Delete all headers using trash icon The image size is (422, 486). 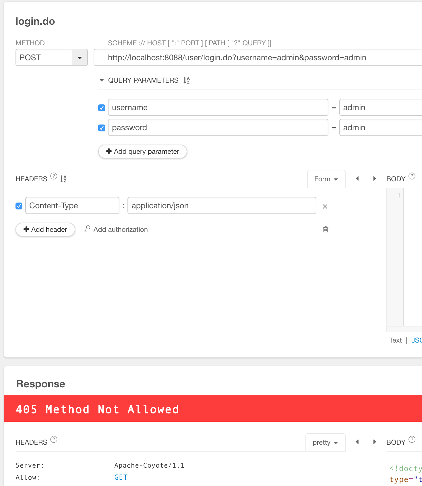click(326, 229)
